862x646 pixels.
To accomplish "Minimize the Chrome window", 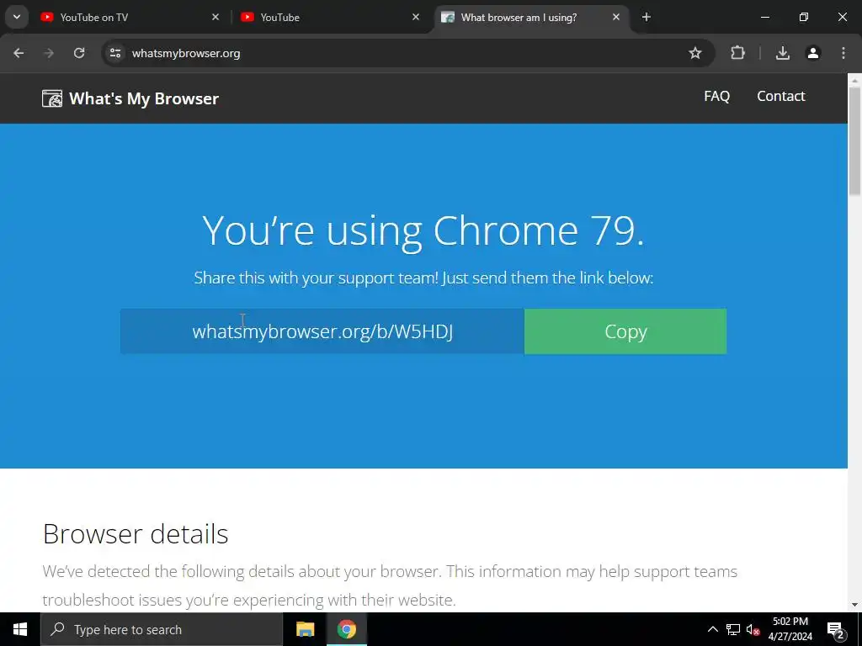I will (x=764, y=17).
